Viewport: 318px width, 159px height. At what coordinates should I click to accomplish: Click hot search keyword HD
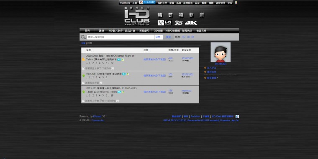click(184, 37)
